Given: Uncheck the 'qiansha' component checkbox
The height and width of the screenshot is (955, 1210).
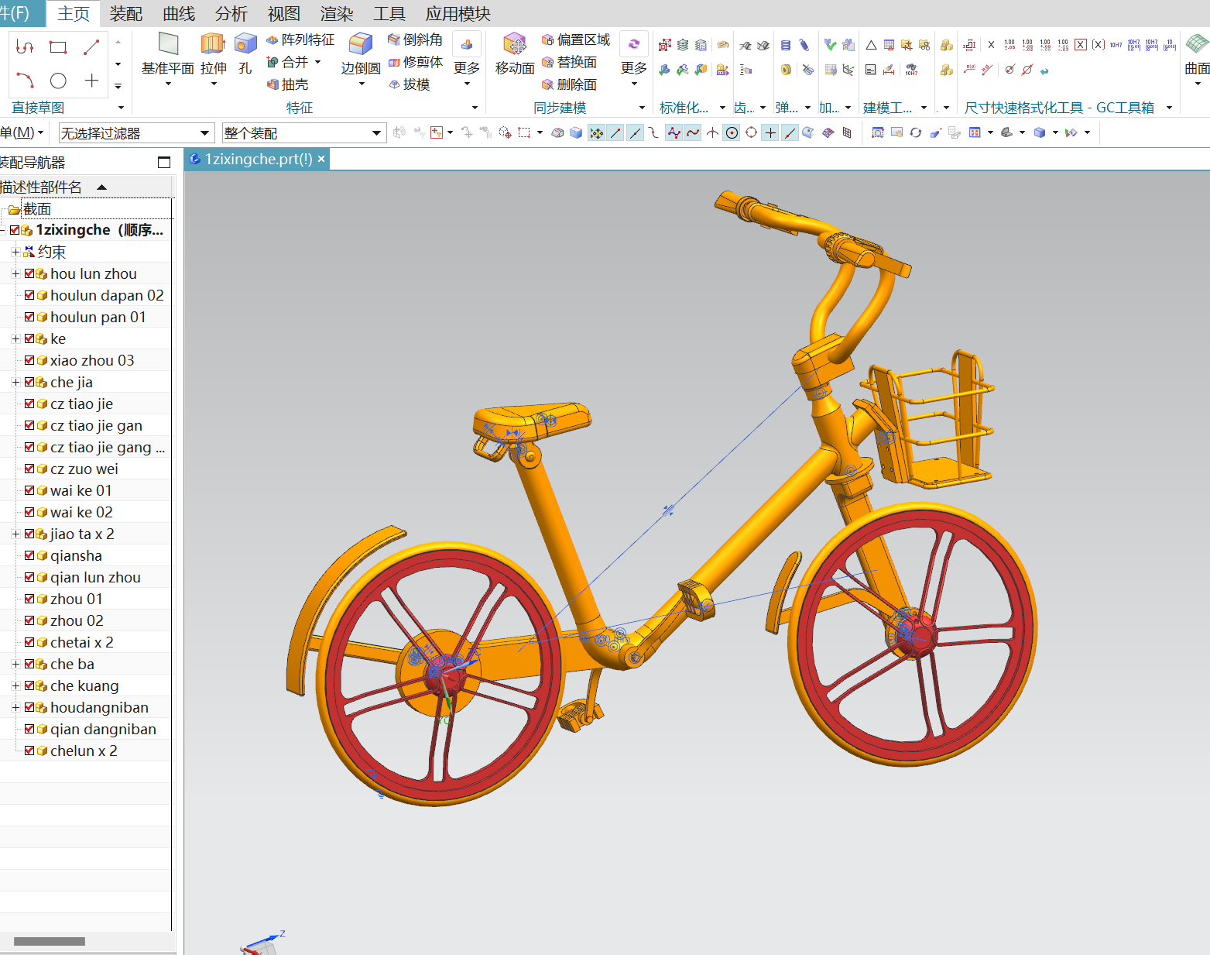Looking at the screenshot, I should [x=29, y=555].
